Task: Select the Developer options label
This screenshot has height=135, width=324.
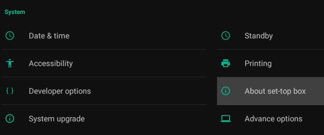Action: [60, 91]
